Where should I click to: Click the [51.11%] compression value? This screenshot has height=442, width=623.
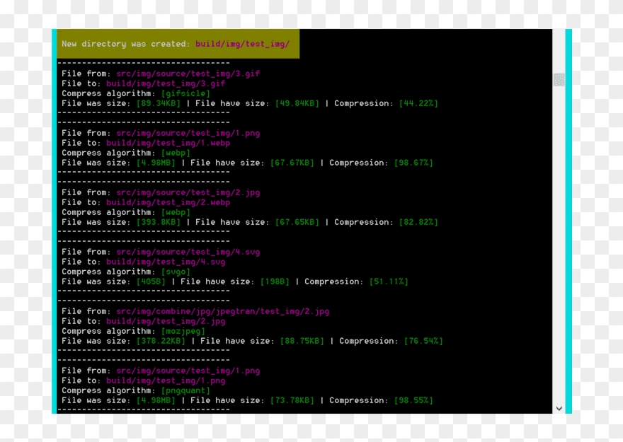pos(389,281)
